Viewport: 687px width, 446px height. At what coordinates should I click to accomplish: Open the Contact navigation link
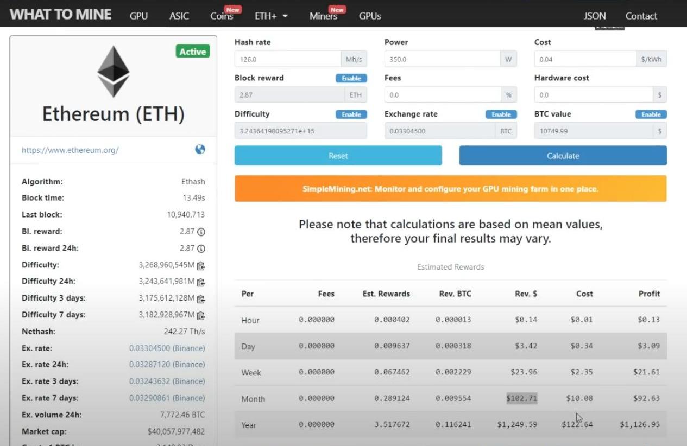(641, 16)
